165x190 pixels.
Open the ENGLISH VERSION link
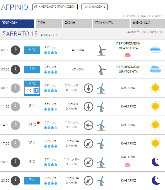pyautogui.click(x=151, y=16)
